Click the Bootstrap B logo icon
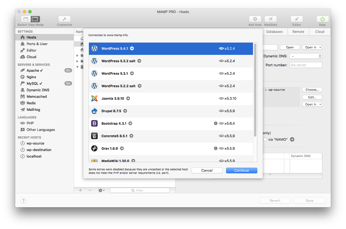Viewport: 346px width, 229px height. (x=94, y=124)
